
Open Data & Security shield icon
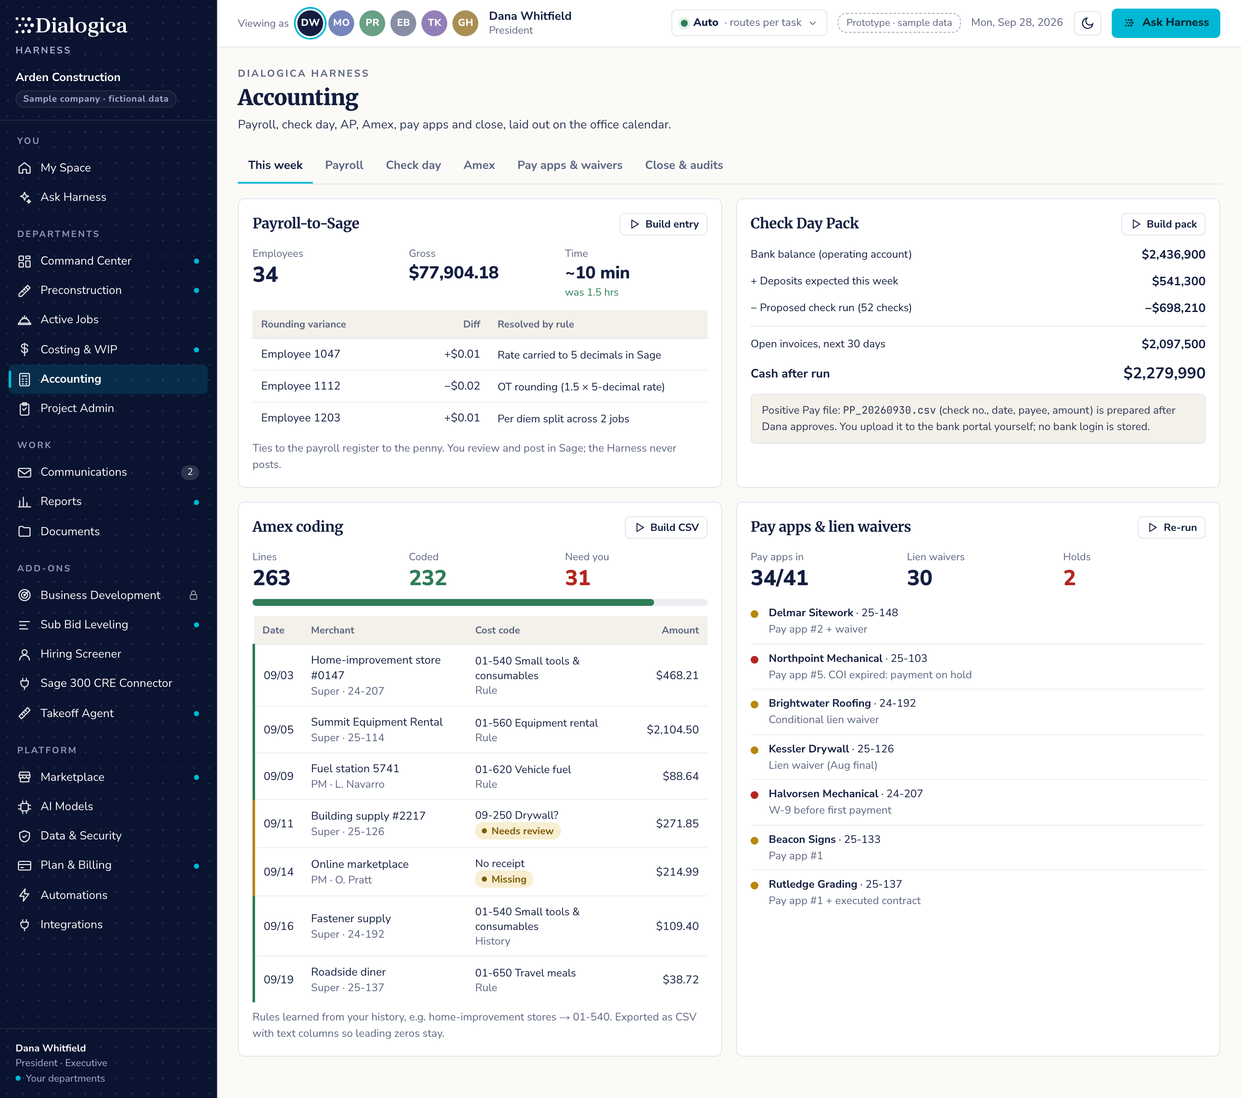click(24, 836)
